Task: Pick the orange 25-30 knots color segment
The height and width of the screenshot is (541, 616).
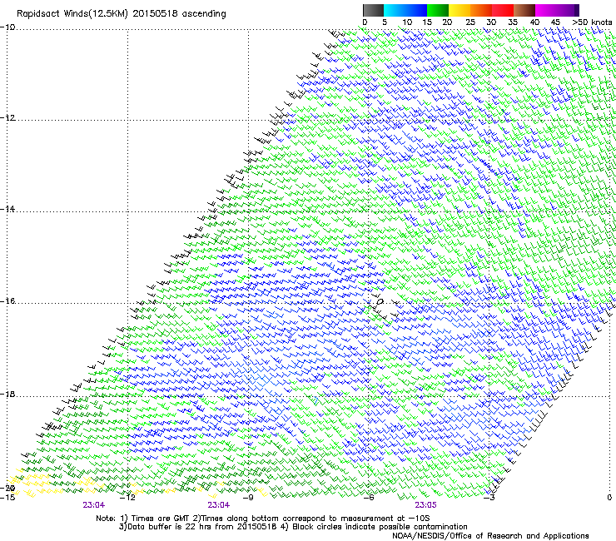Action: pos(481,10)
